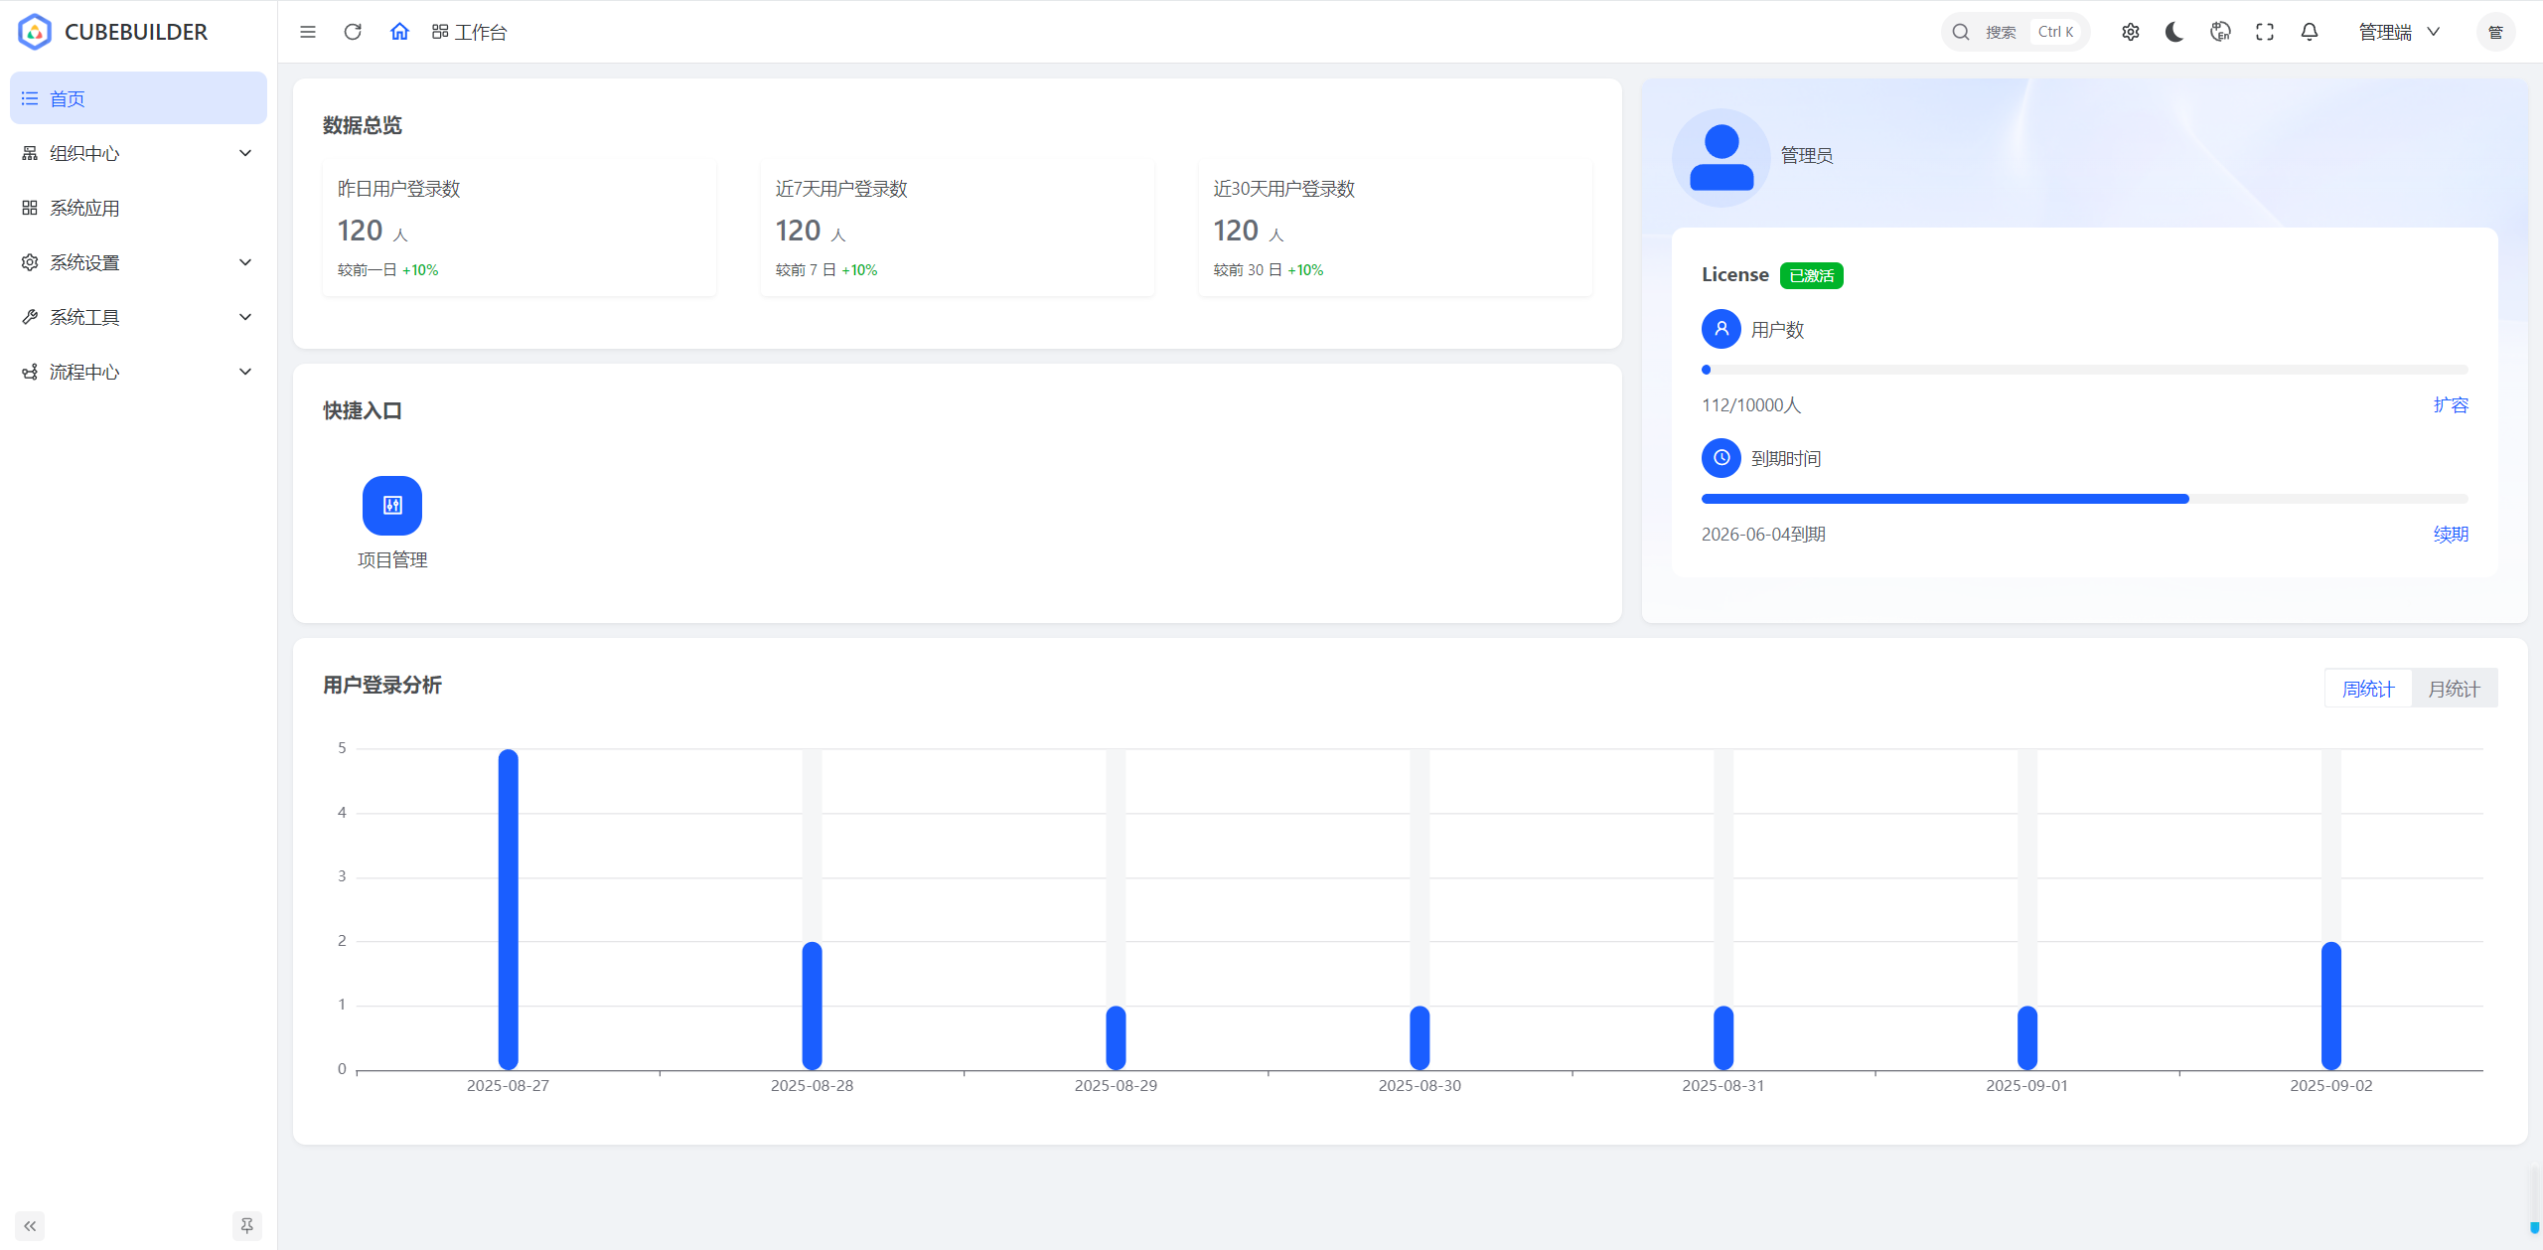Open 管理端 dropdown in header

(x=2399, y=32)
